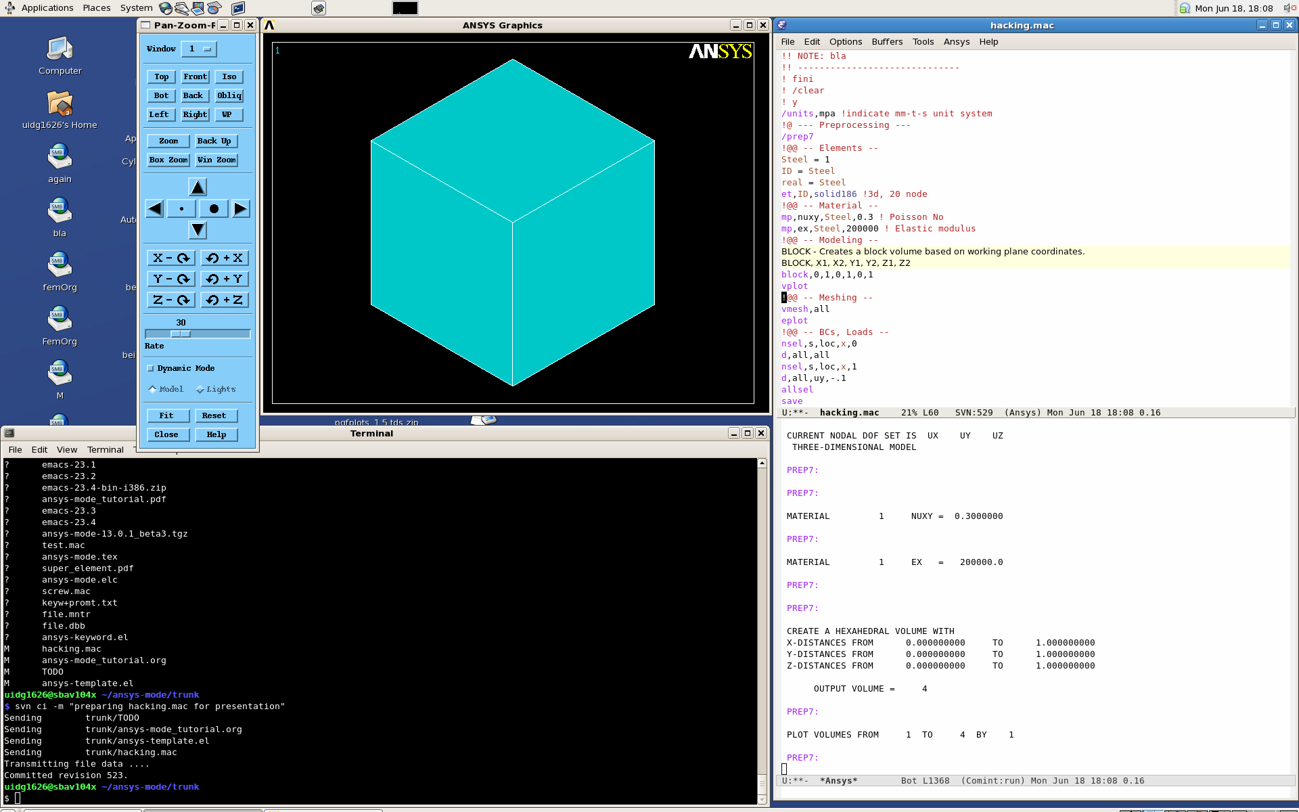The width and height of the screenshot is (1299, 812).
Task: Open the Applications menu in top panel
Action: [x=47, y=8]
